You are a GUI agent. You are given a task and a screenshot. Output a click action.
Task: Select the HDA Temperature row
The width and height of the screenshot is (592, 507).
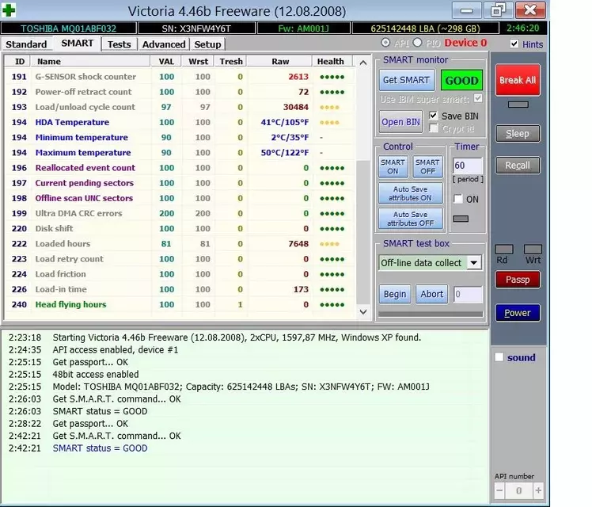180,122
